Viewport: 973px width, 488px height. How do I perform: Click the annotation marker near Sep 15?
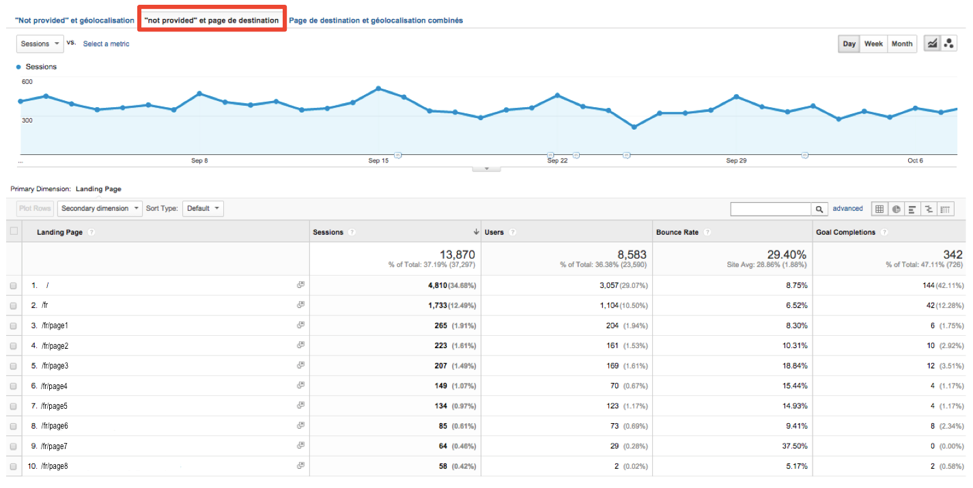pos(398,155)
